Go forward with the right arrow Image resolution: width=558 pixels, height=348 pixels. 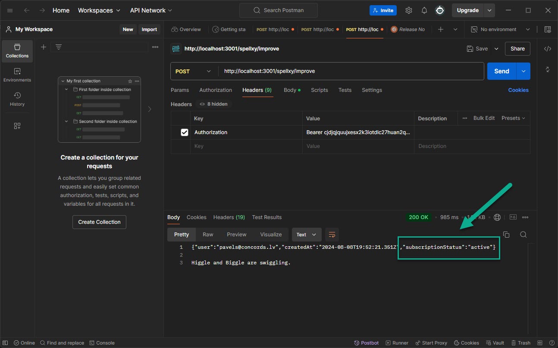(x=42, y=10)
